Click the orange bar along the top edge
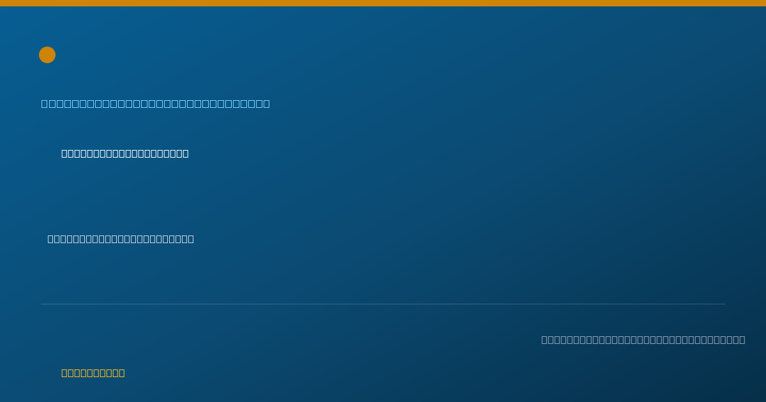The height and width of the screenshot is (402, 766). pos(383,3)
